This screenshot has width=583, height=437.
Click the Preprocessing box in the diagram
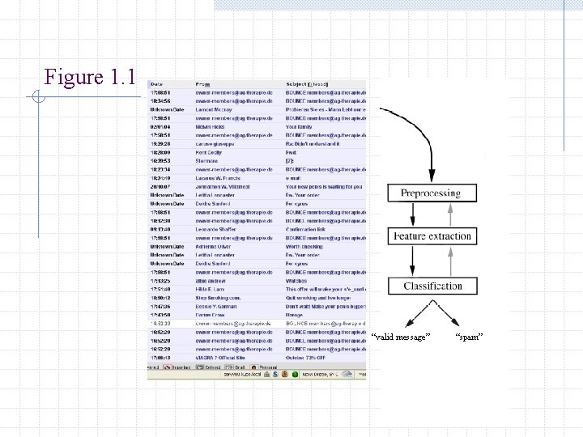[x=432, y=193]
